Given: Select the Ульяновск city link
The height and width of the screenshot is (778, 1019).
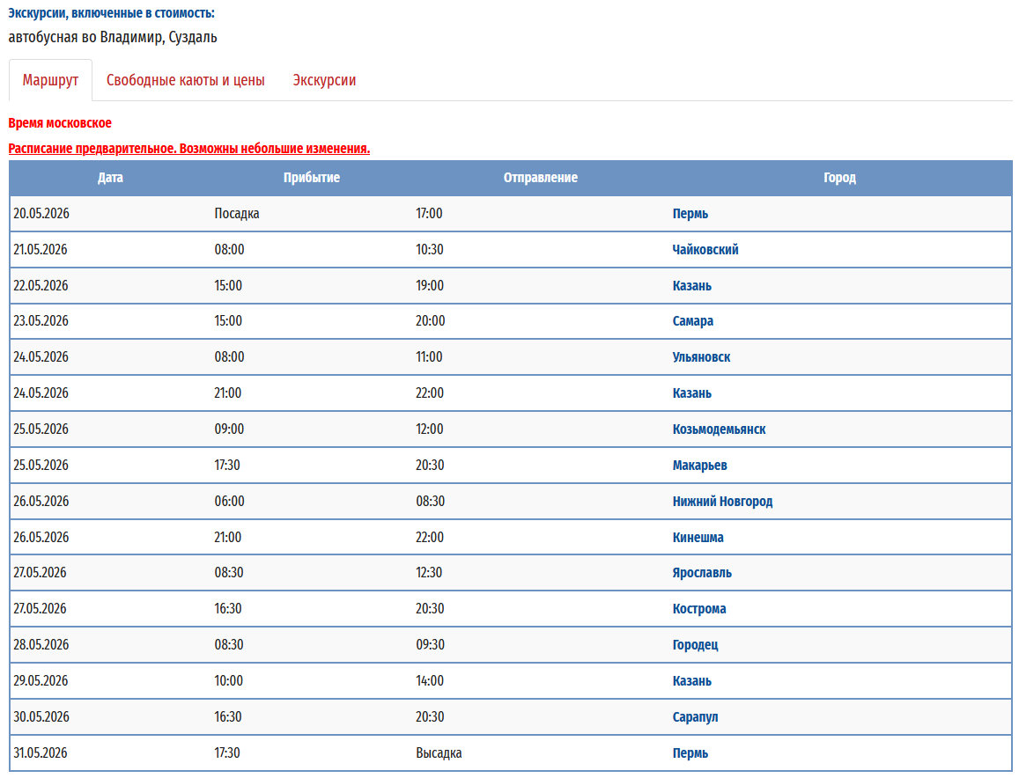Looking at the screenshot, I should click(701, 357).
